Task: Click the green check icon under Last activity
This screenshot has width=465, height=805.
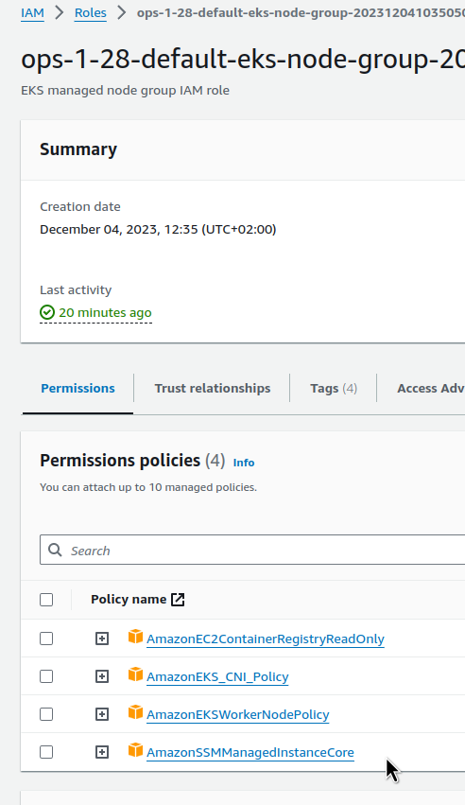Action: click(x=47, y=312)
